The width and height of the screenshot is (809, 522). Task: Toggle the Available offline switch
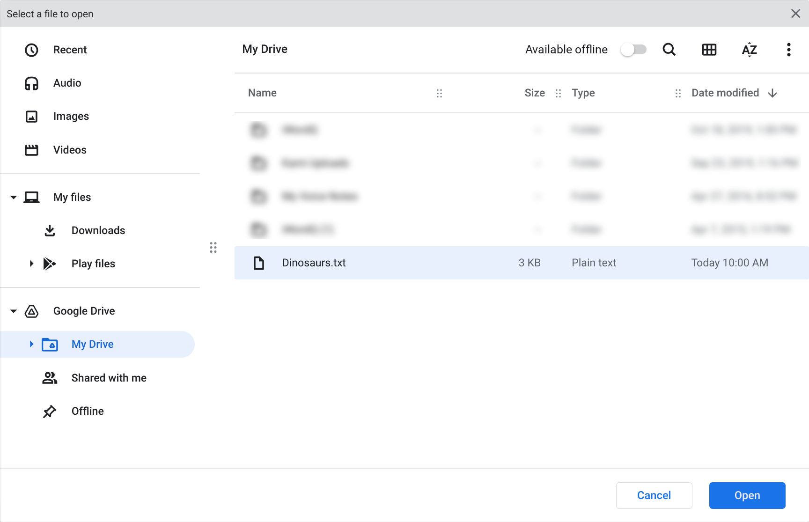[x=633, y=50]
